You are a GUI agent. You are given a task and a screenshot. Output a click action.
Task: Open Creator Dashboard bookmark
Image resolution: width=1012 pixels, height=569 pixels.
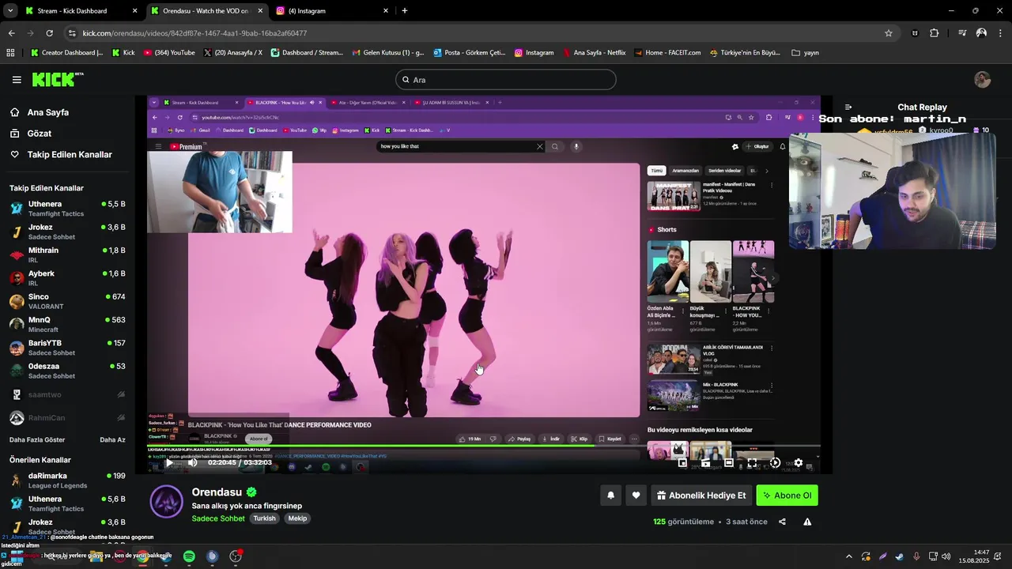pos(66,53)
